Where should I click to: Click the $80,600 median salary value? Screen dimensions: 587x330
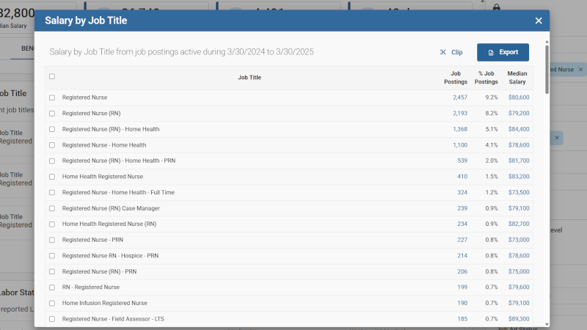[x=519, y=98]
